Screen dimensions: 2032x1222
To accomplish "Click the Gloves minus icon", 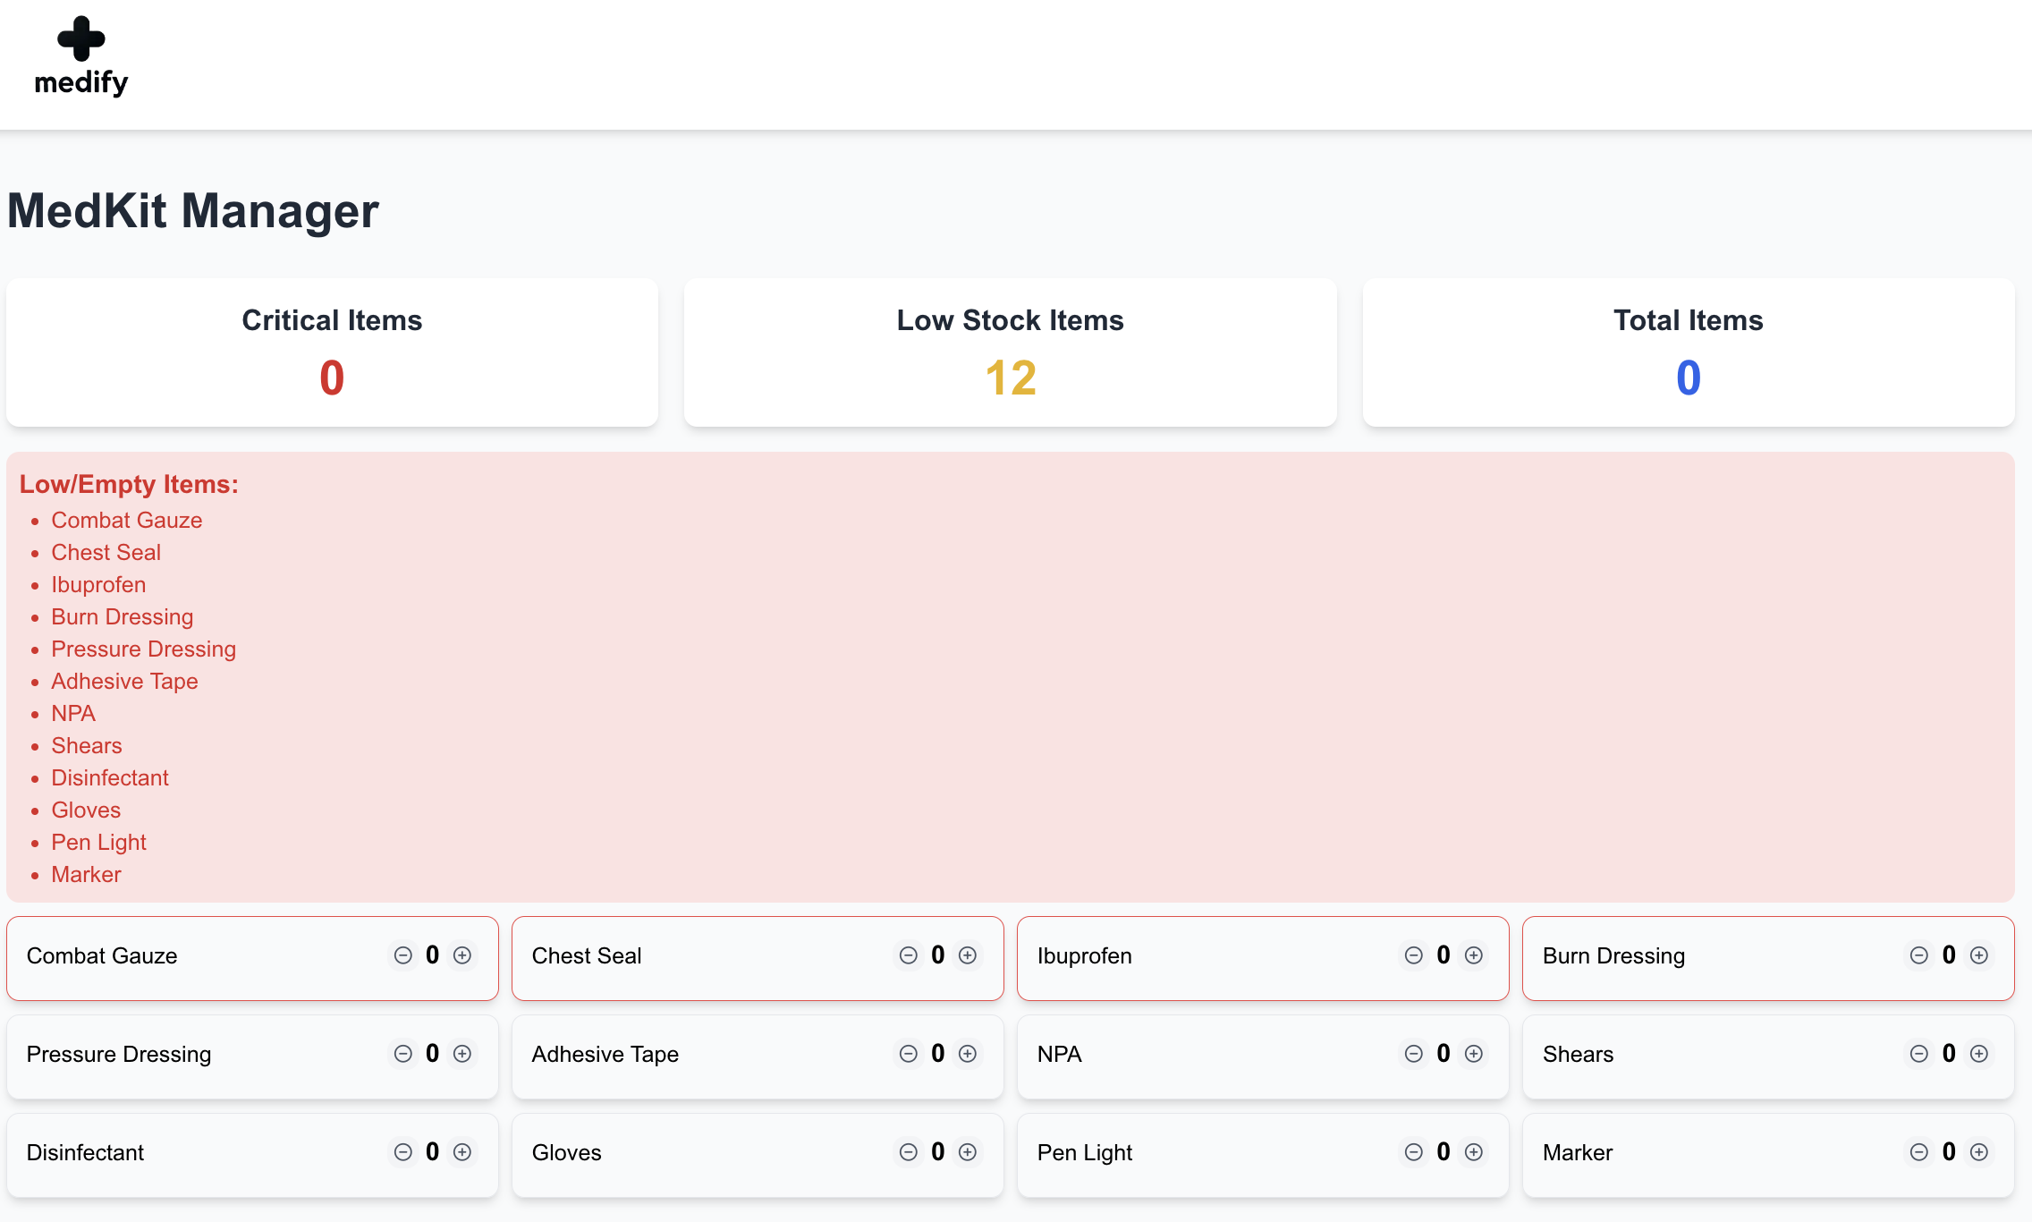I will 909,1152.
